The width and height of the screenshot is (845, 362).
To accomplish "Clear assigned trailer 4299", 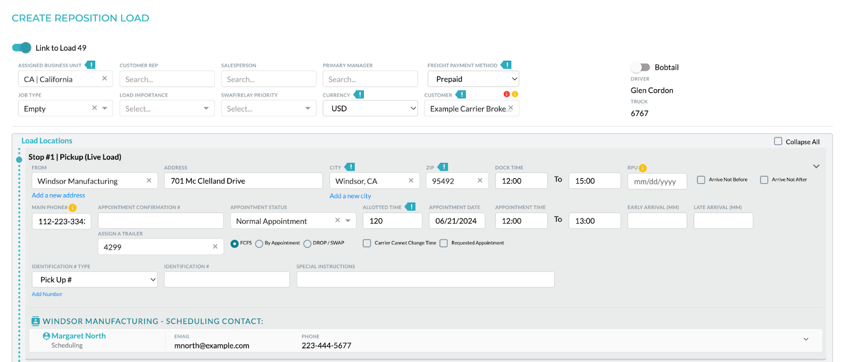I will coord(215,246).
